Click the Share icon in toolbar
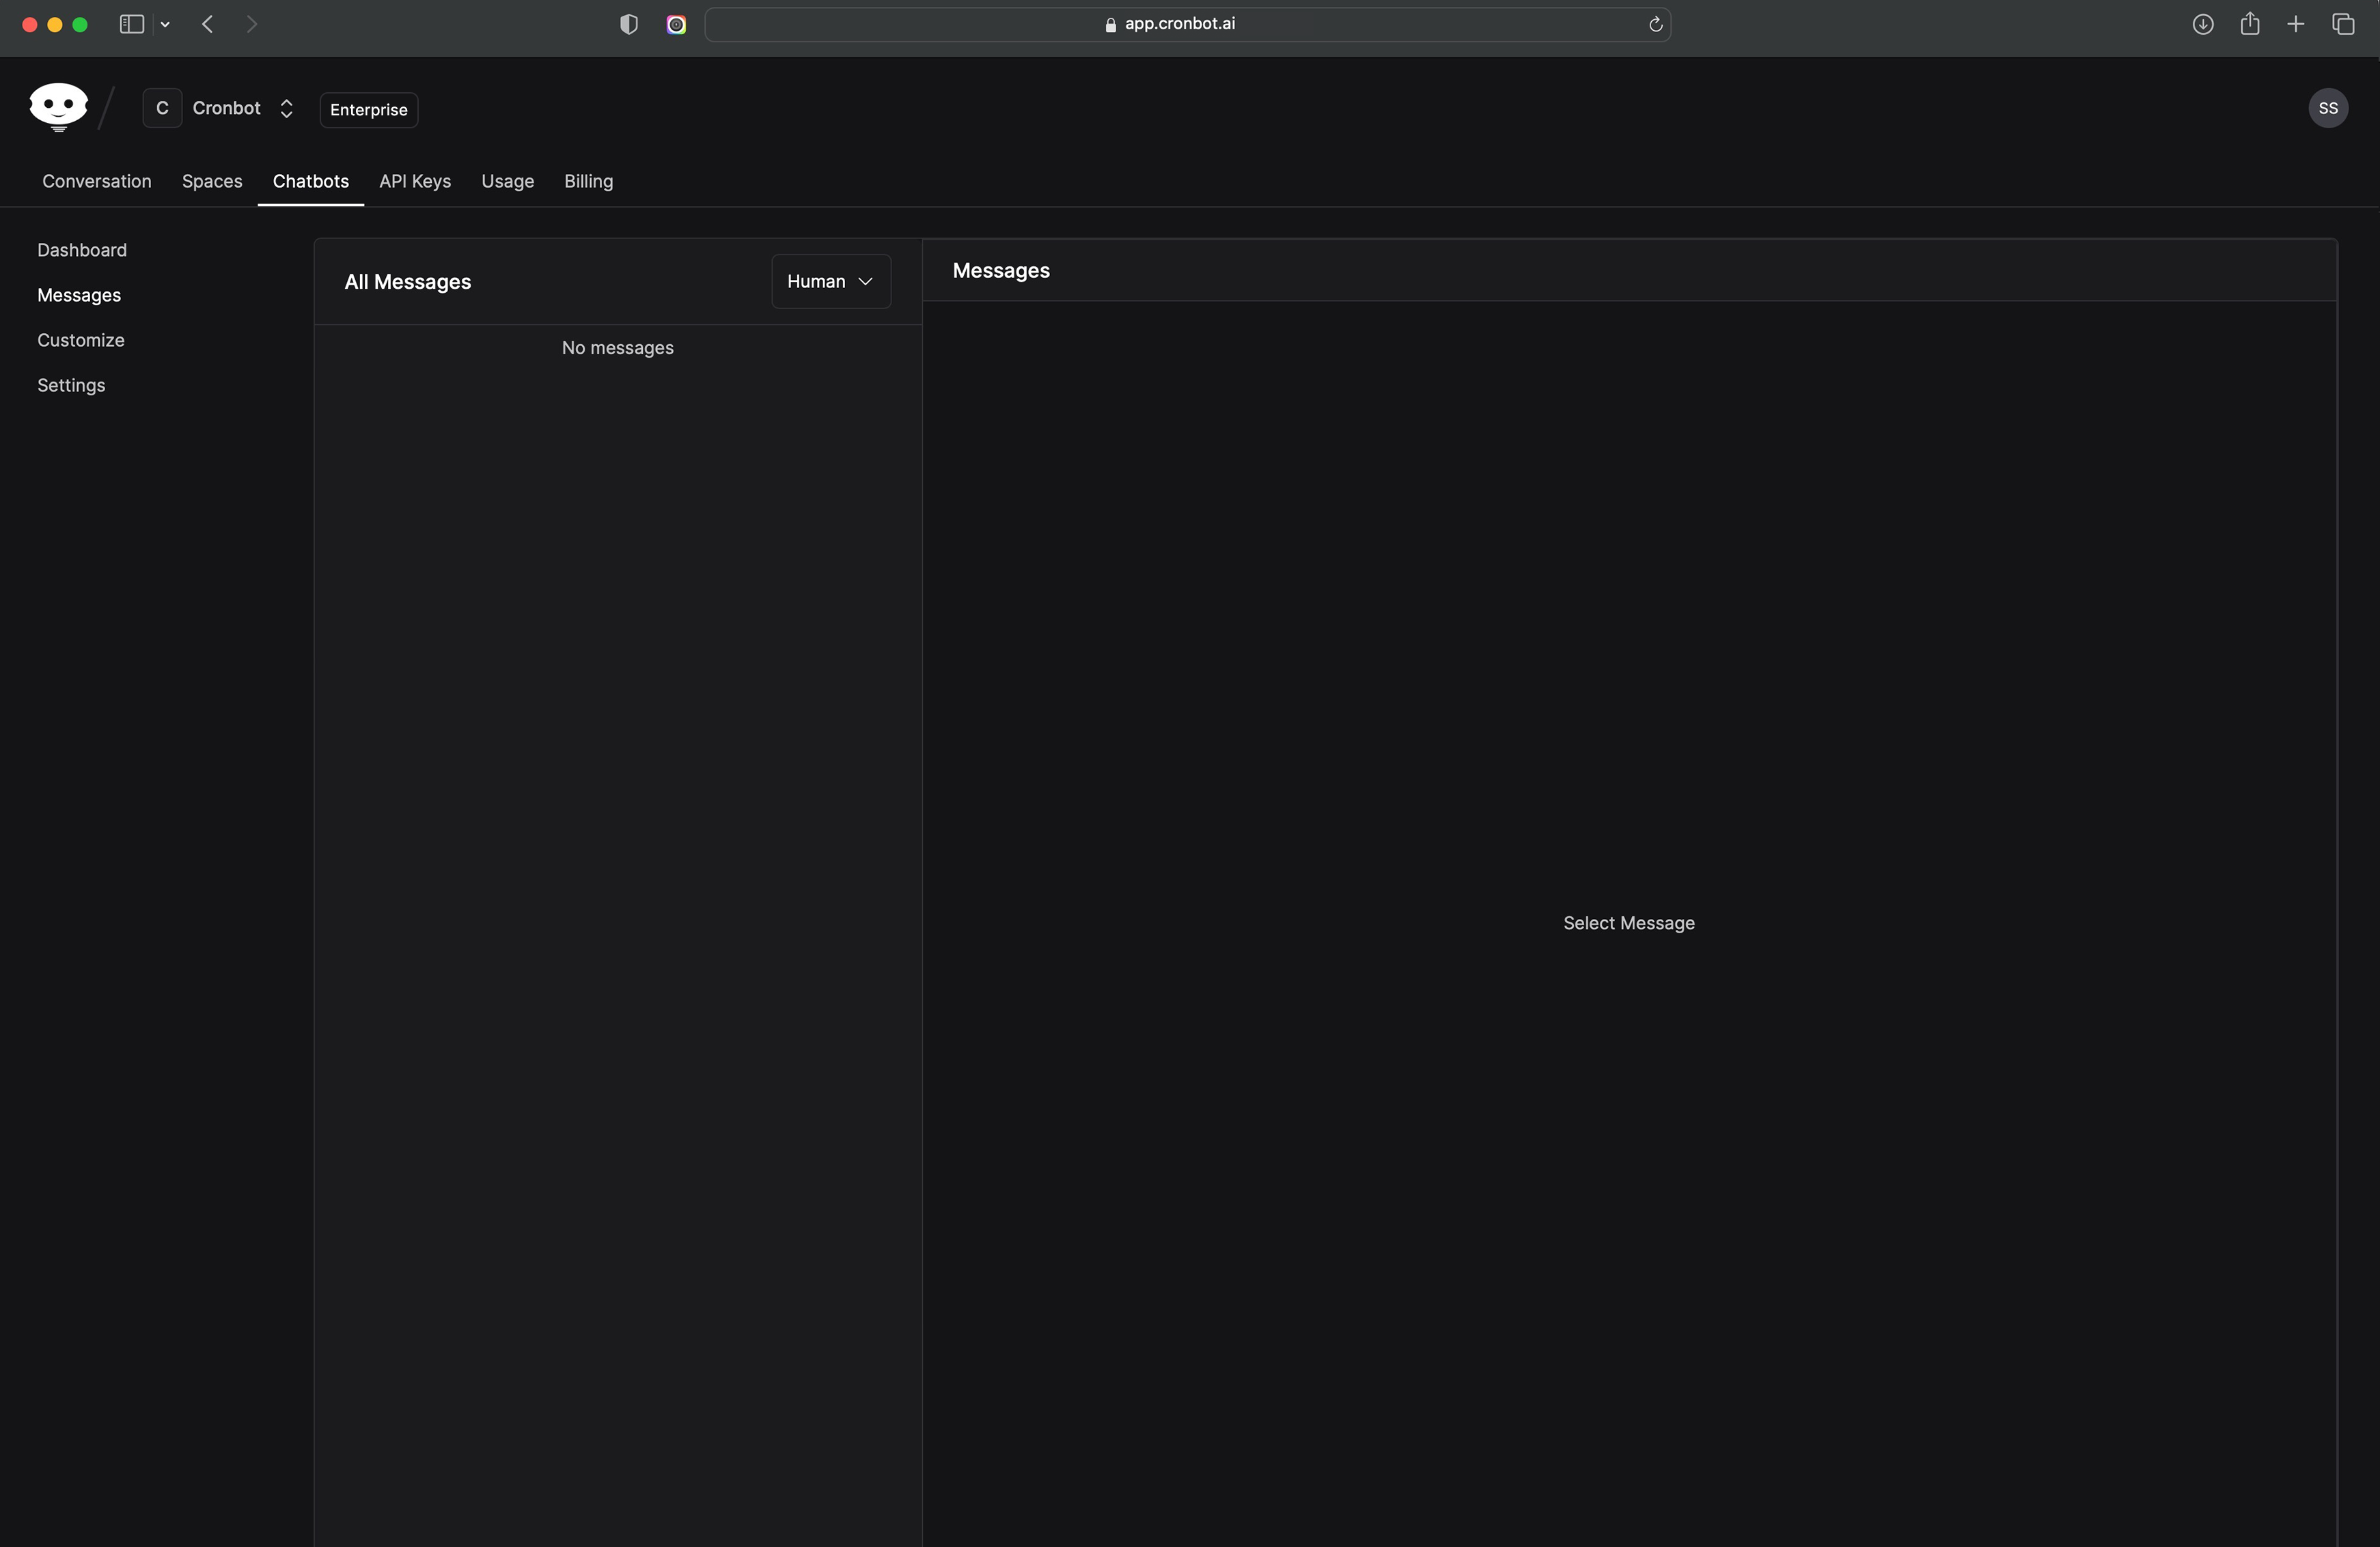This screenshot has height=1547, width=2380. click(x=2249, y=24)
